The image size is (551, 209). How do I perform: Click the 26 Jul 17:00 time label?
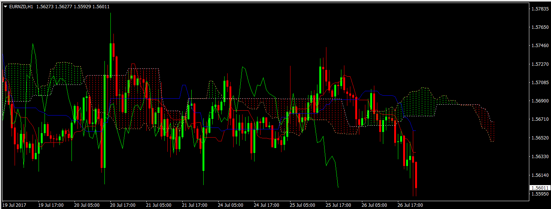411,205
